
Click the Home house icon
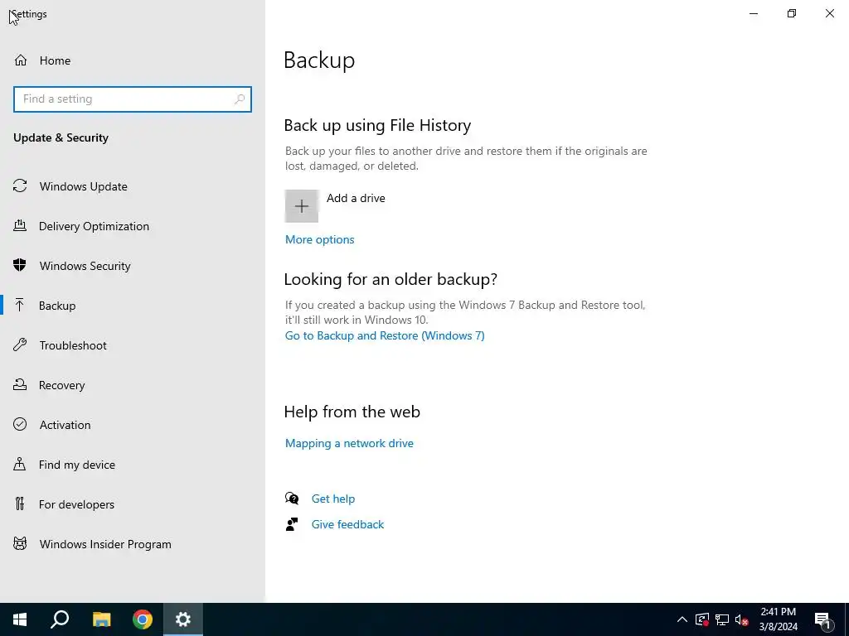point(21,60)
